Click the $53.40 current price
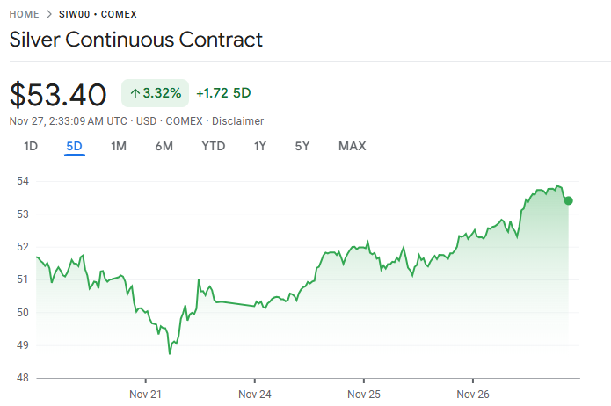The height and width of the screenshot is (406, 611). point(58,93)
